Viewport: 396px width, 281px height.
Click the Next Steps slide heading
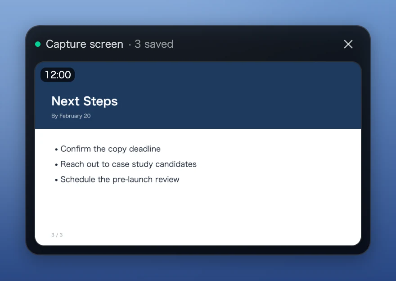[x=84, y=101]
